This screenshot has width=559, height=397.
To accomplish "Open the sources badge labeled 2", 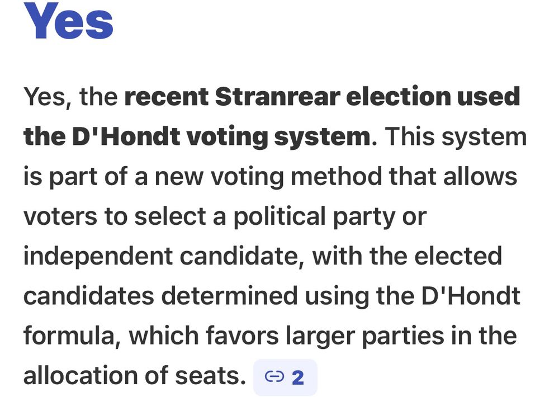I will pyautogui.click(x=285, y=377).
